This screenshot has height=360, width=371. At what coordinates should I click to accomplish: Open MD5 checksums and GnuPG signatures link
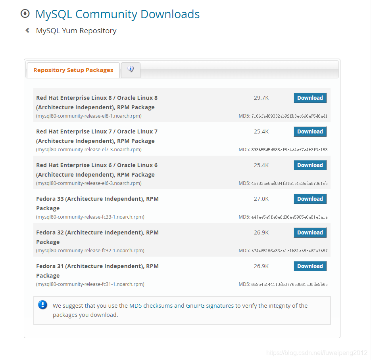(181, 306)
